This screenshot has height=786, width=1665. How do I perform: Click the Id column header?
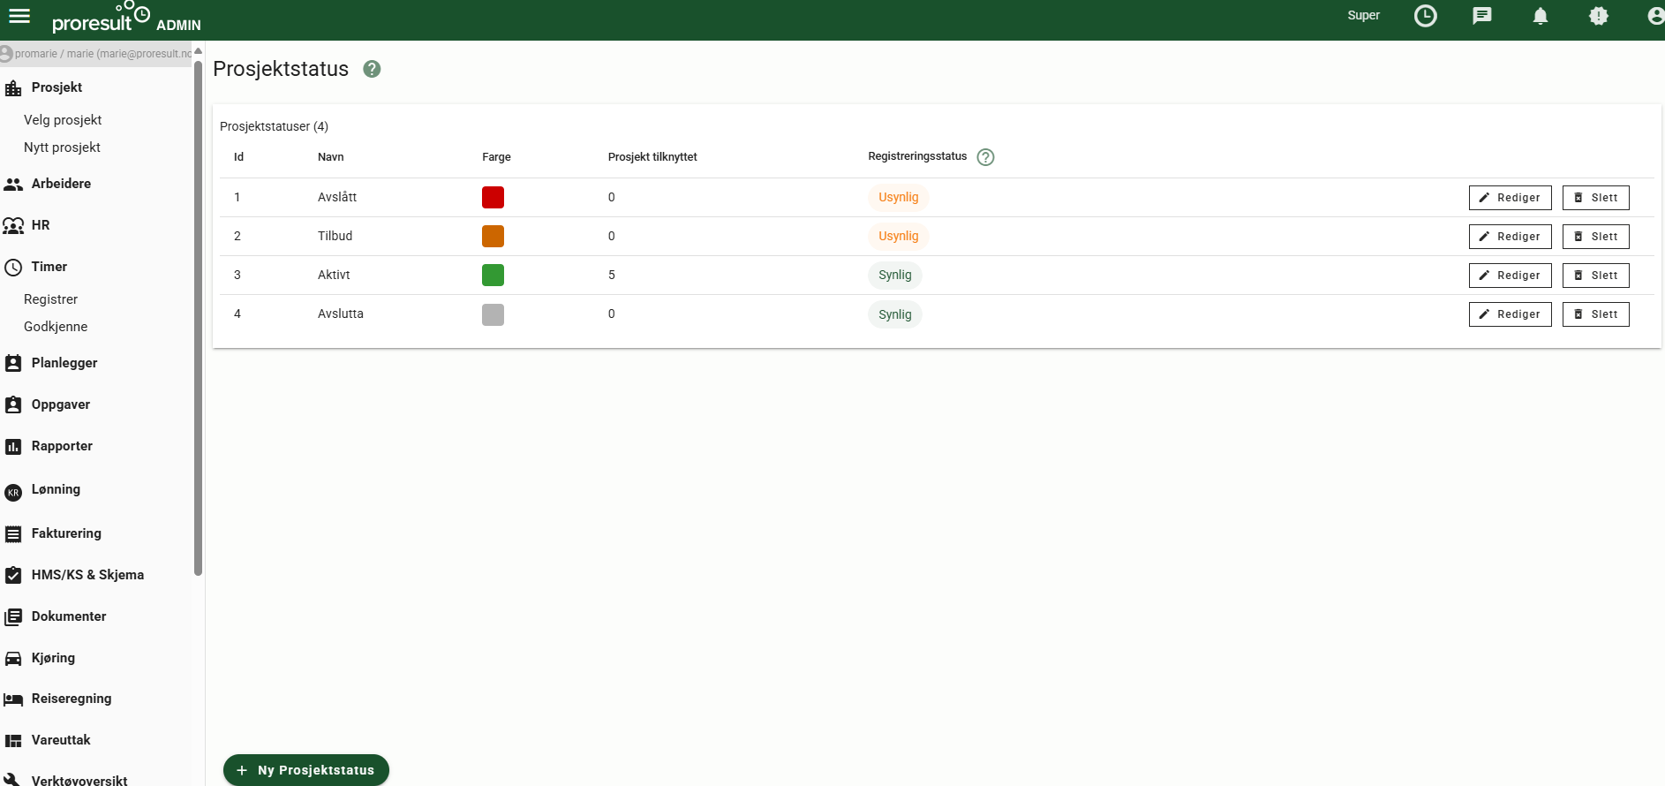[x=238, y=157]
